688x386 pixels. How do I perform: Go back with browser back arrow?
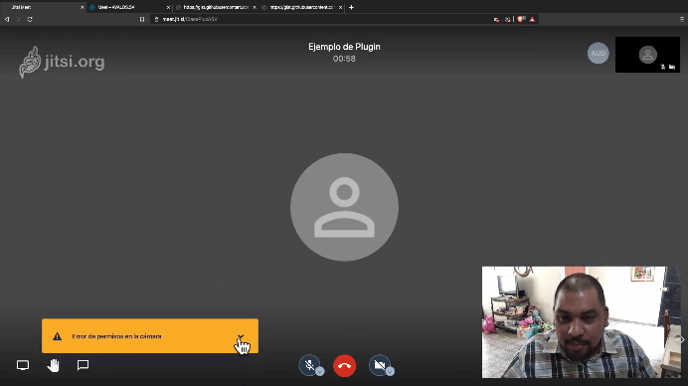coord(7,19)
